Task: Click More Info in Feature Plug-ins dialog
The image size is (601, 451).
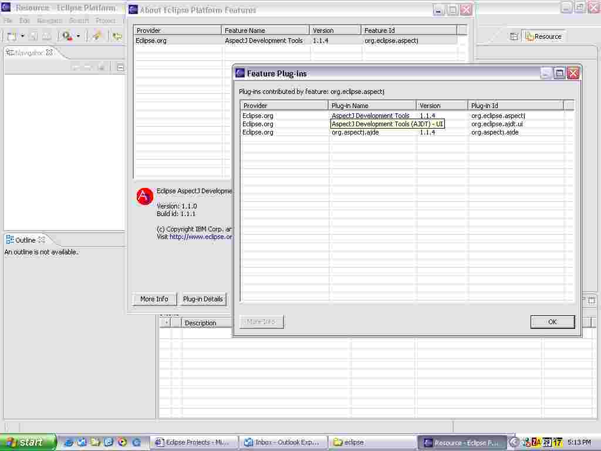Action: (261, 322)
